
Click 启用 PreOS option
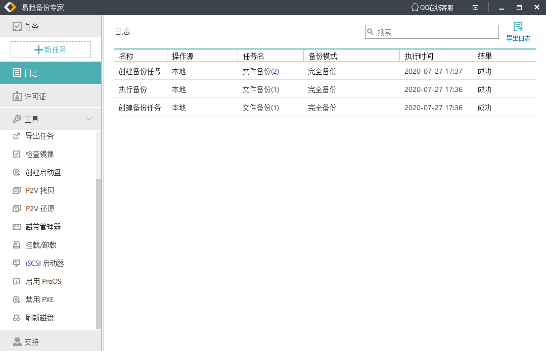pos(43,281)
